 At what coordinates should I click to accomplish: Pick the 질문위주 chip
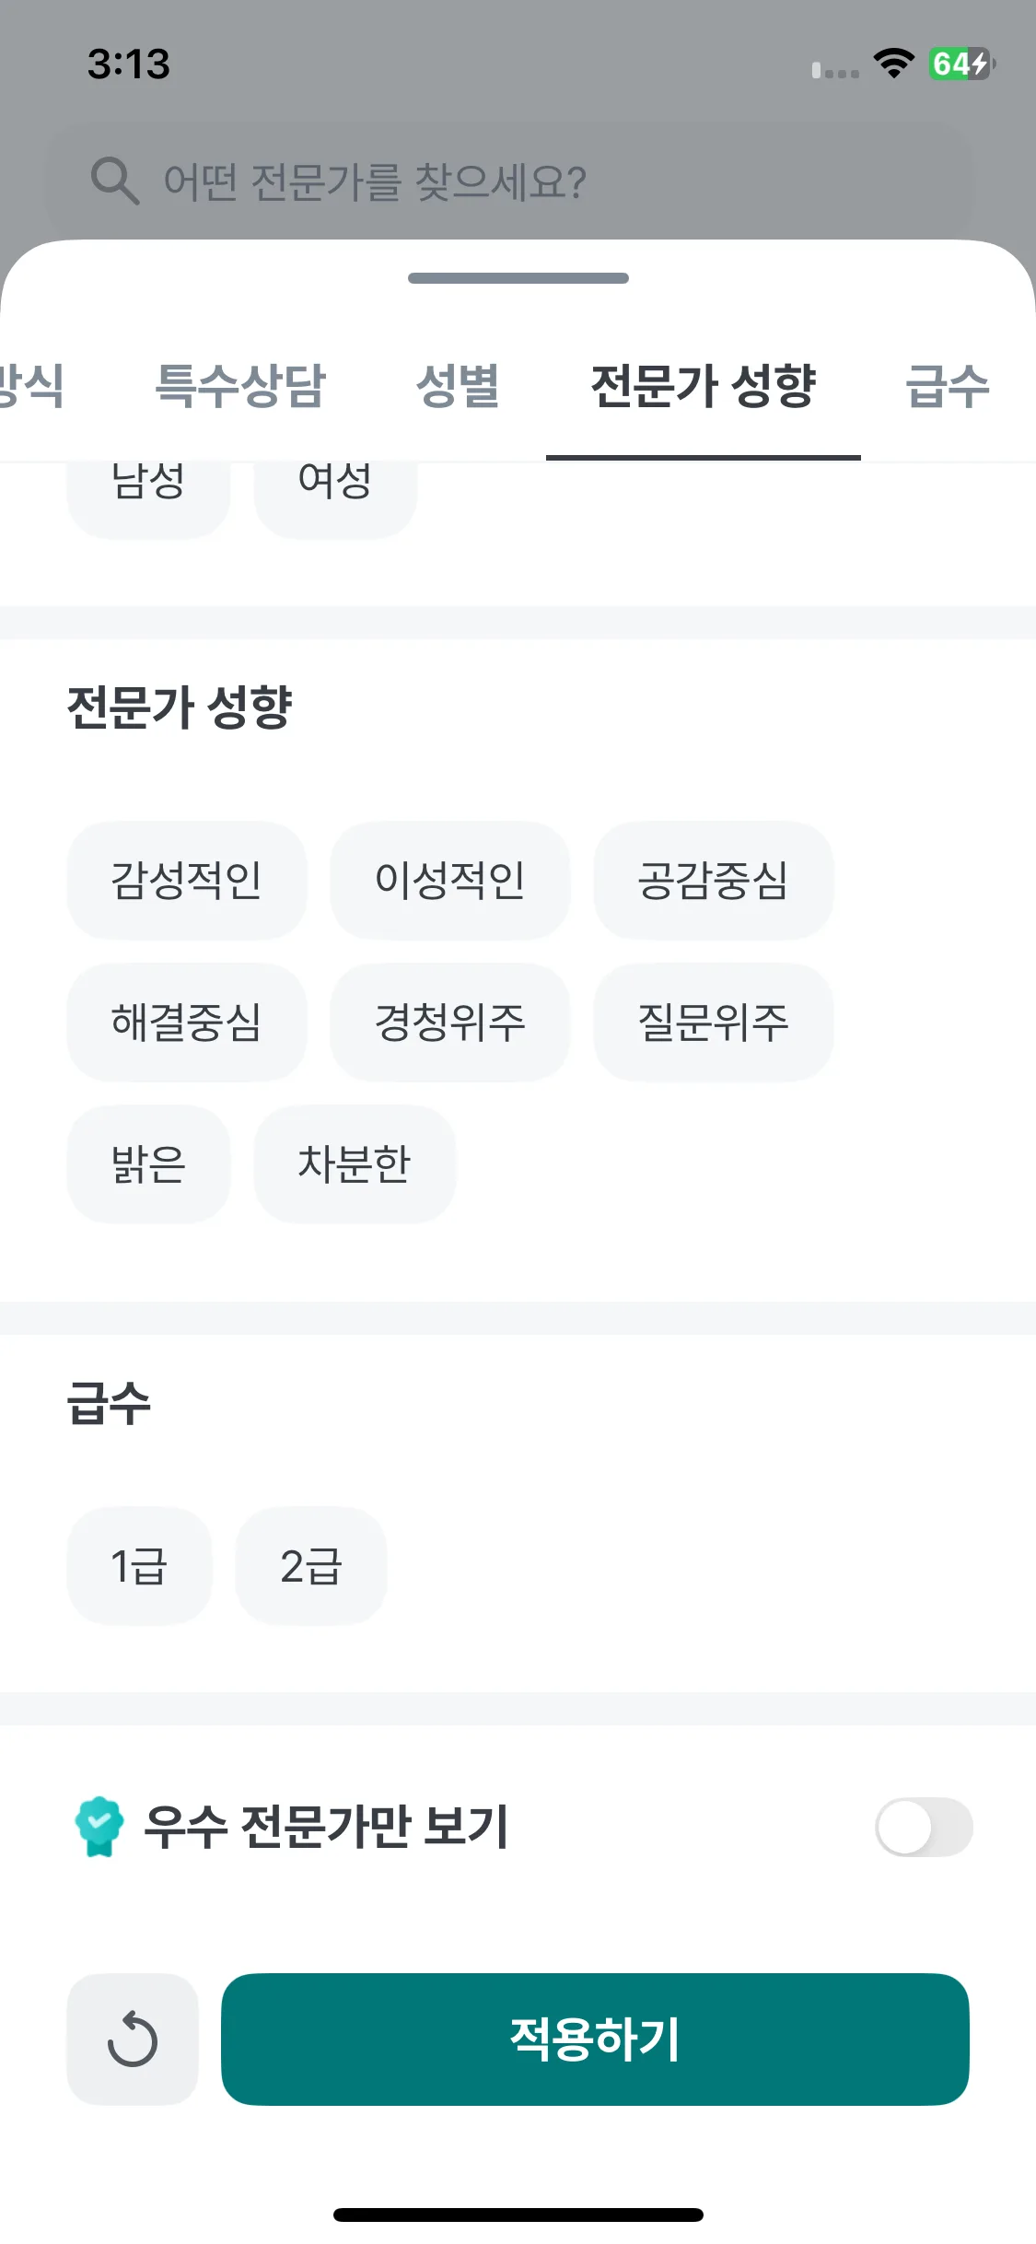714,1022
